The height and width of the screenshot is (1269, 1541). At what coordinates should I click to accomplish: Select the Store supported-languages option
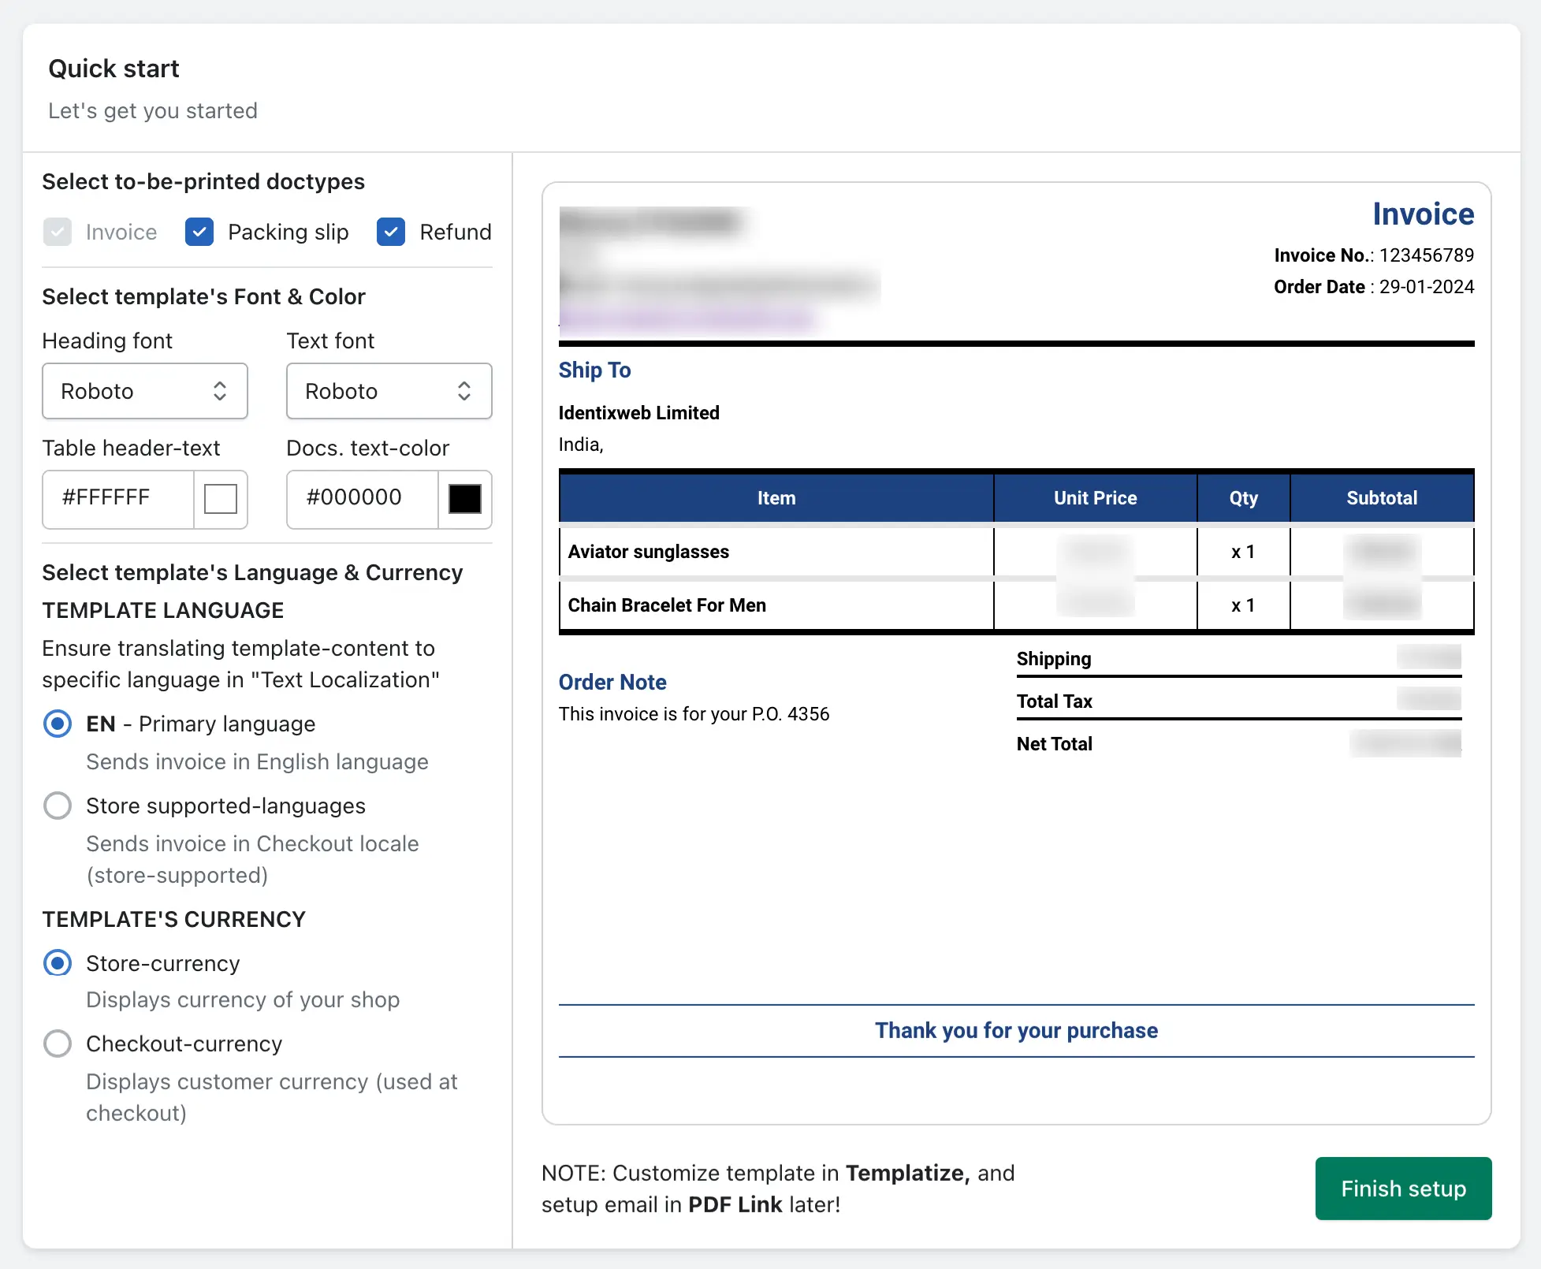click(58, 806)
